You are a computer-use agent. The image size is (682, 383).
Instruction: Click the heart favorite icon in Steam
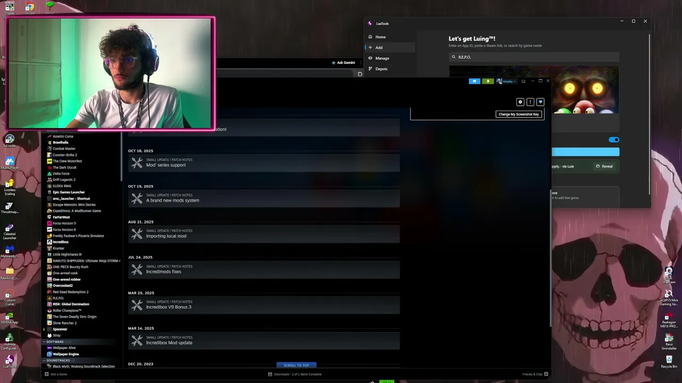tap(540, 102)
